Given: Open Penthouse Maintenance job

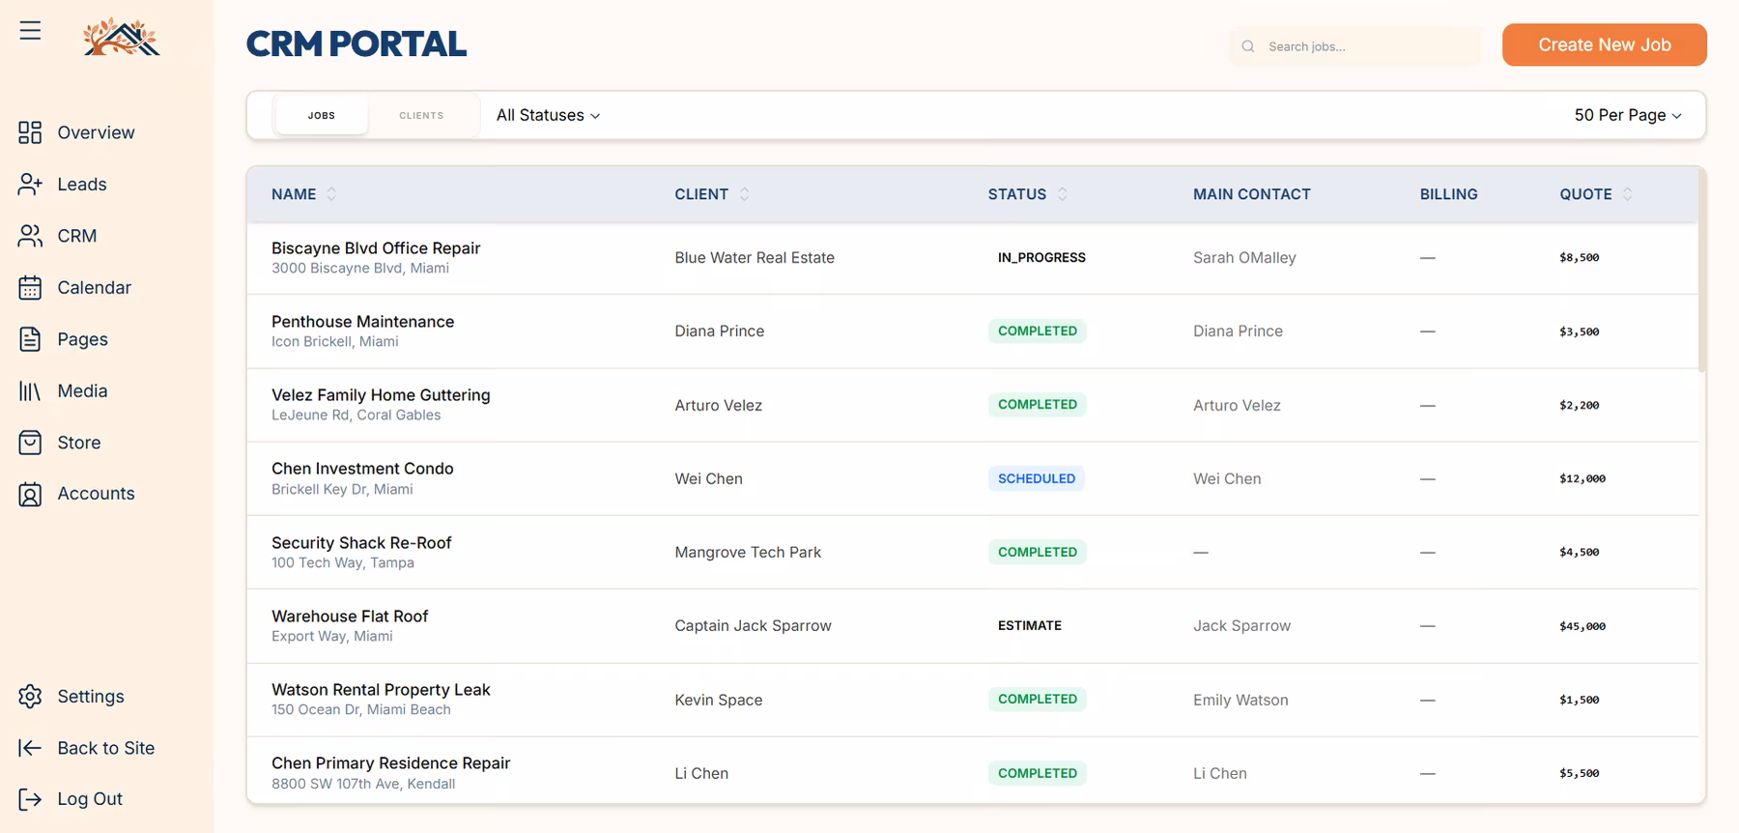Looking at the screenshot, I should [362, 322].
